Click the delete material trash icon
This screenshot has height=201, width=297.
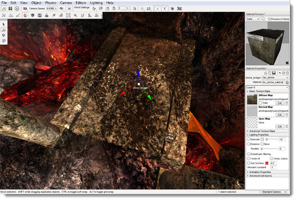287,73
